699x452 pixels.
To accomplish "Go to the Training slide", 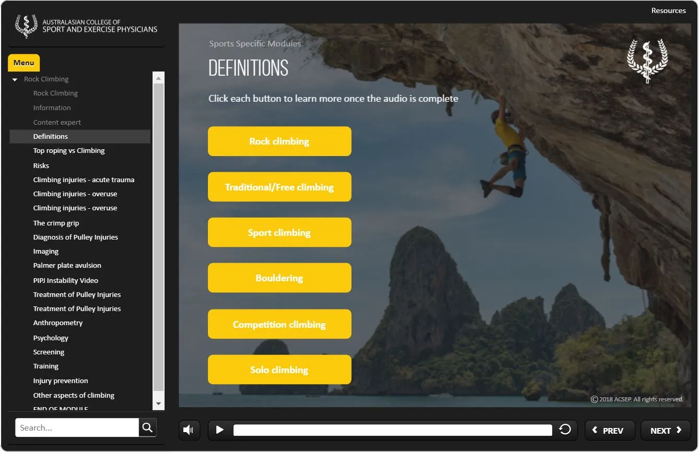I will [x=45, y=366].
